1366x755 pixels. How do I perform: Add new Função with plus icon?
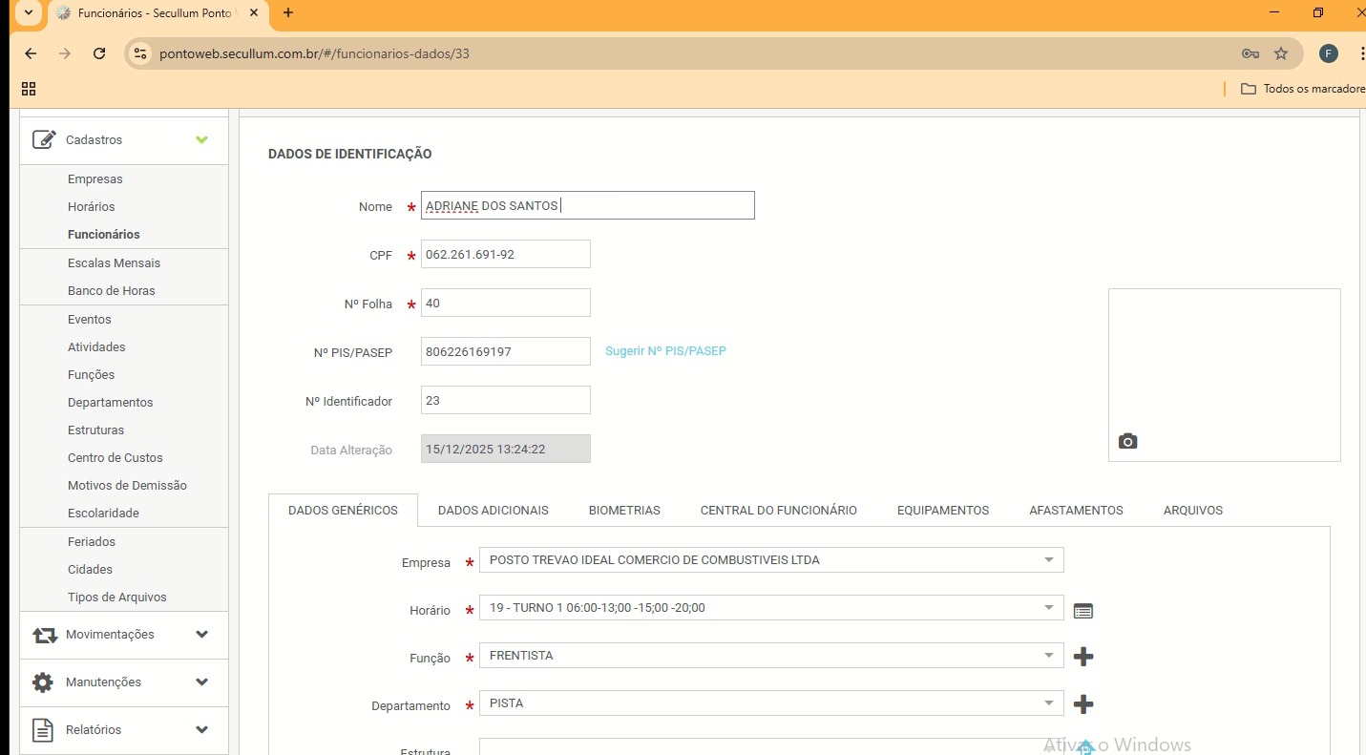(x=1082, y=657)
